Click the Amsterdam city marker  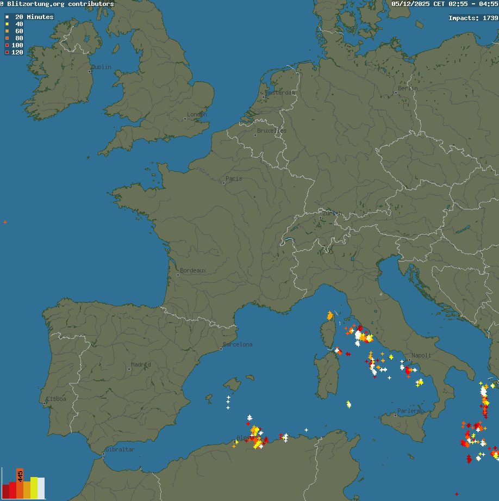tap(264, 97)
